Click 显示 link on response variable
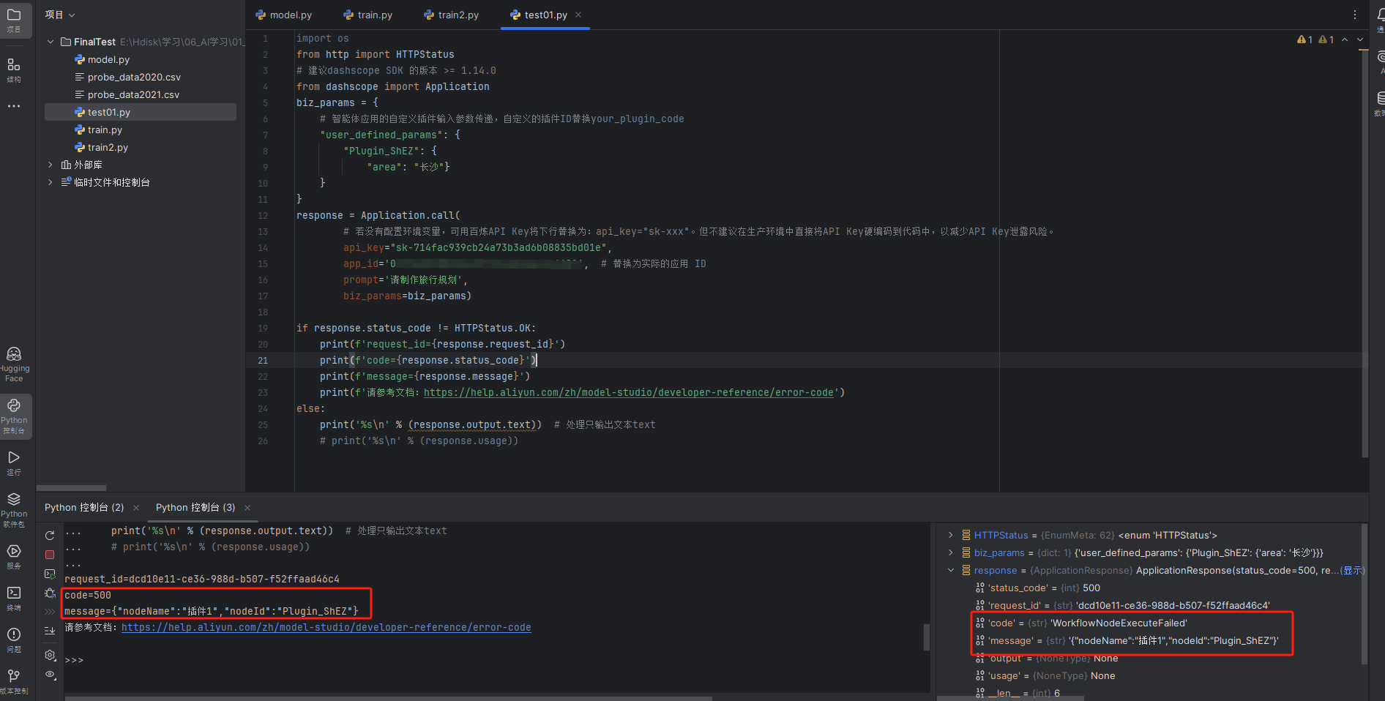1385x701 pixels. coord(1353,570)
